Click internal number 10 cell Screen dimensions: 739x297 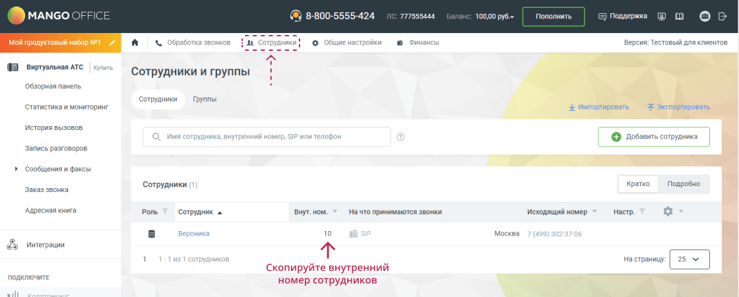(x=327, y=234)
